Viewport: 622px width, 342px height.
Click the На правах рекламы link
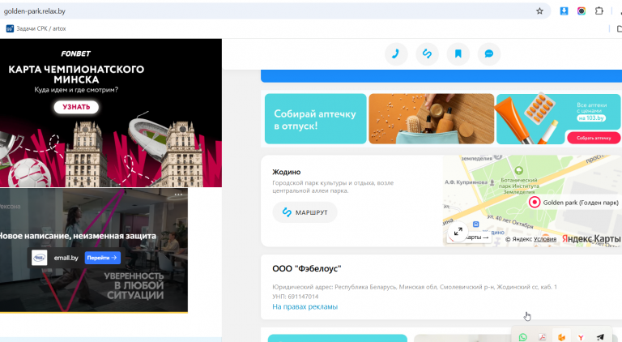tap(305, 306)
